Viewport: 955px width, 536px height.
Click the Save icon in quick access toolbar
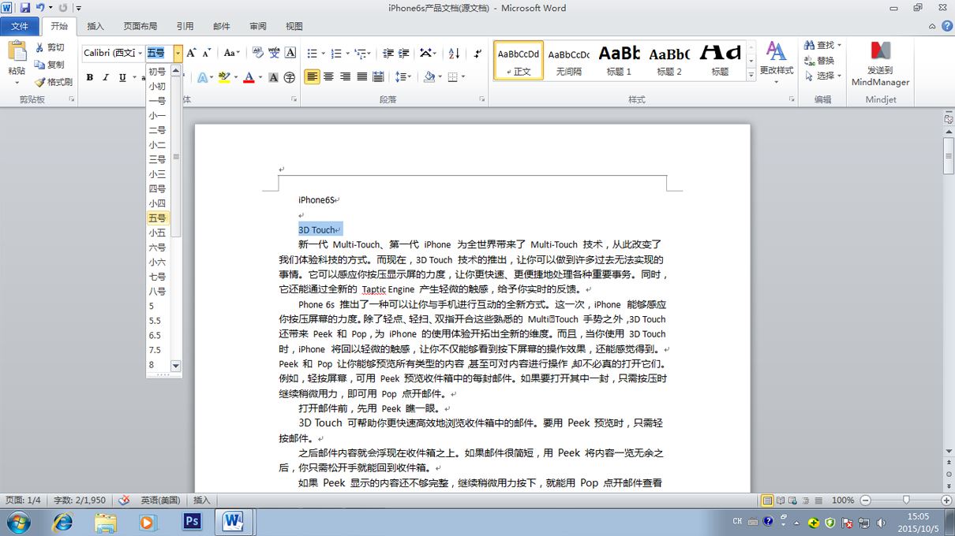pyautogui.click(x=25, y=7)
